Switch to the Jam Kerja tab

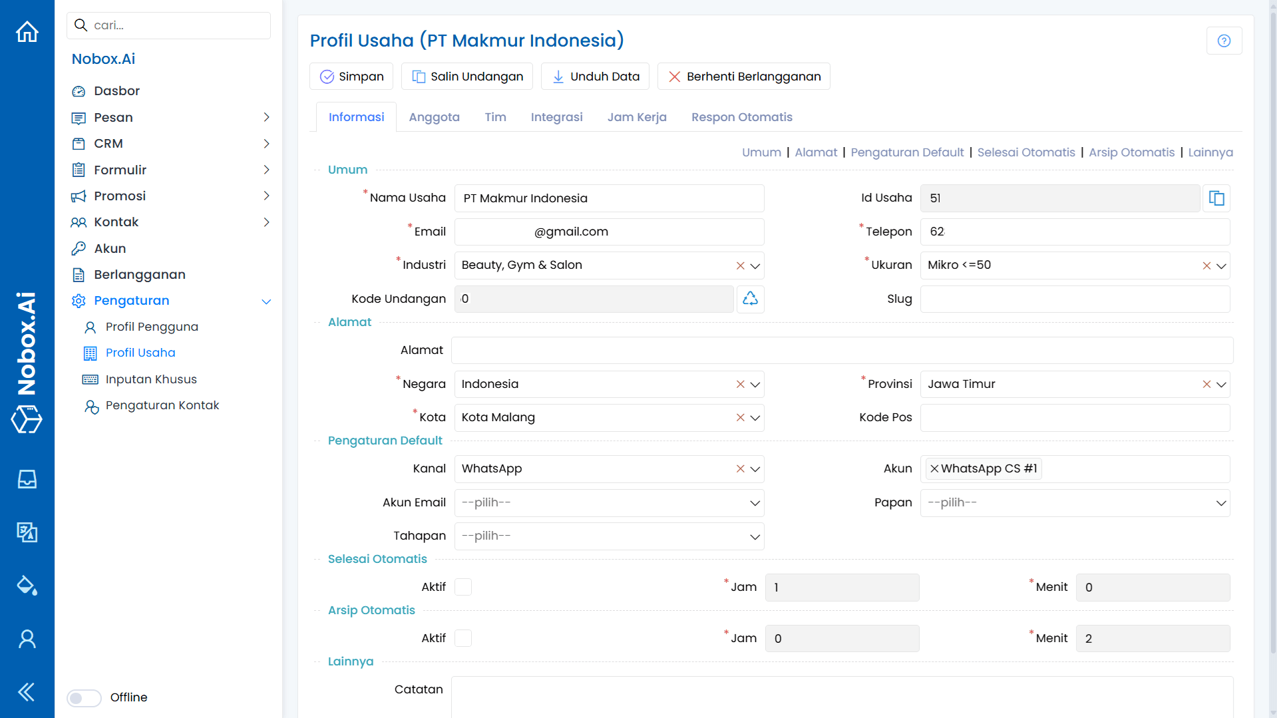coord(637,117)
